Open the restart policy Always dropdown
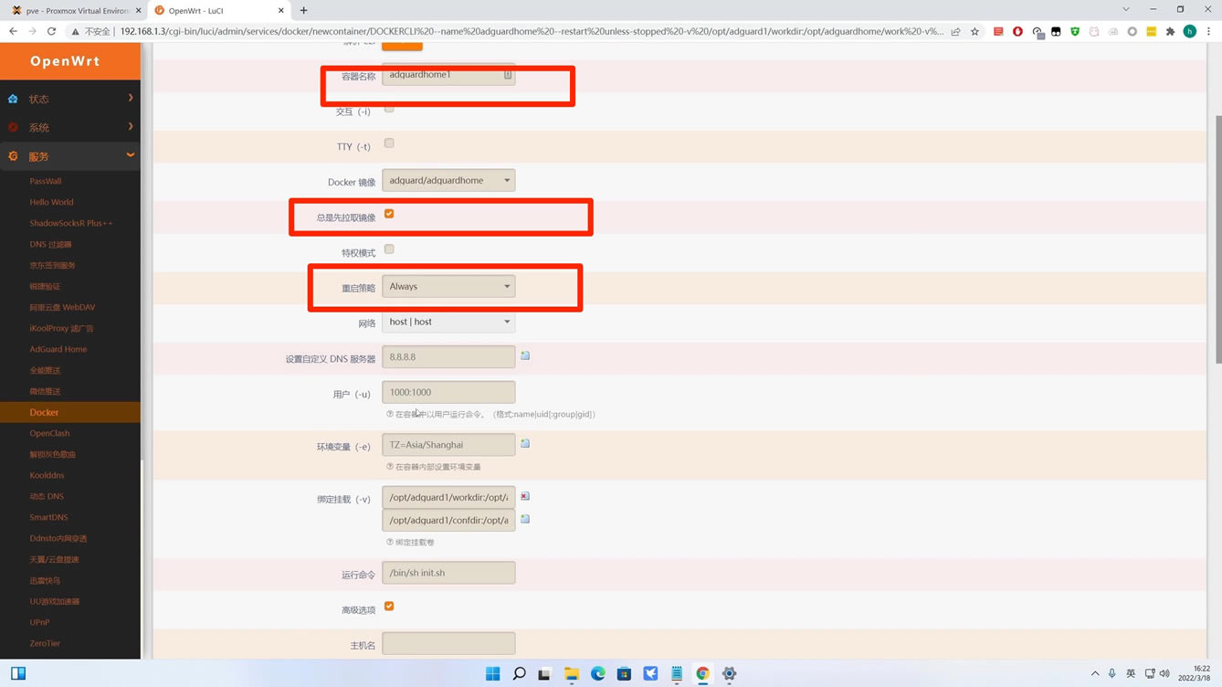1222x687 pixels. click(448, 286)
